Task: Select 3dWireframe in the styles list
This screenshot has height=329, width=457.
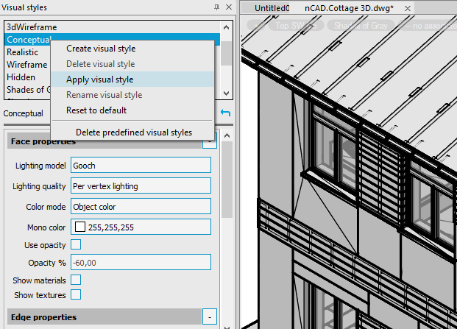Action: [32, 27]
